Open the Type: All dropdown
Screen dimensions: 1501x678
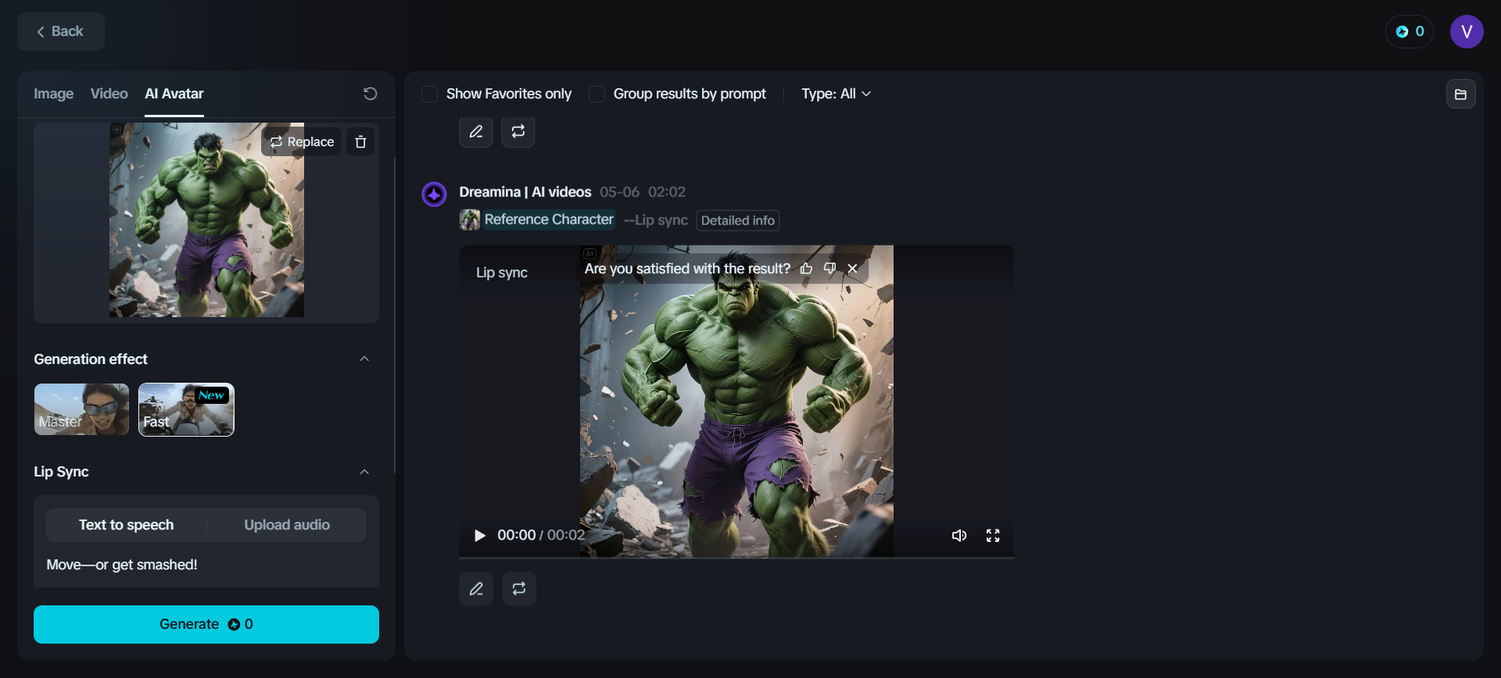click(836, 94)
